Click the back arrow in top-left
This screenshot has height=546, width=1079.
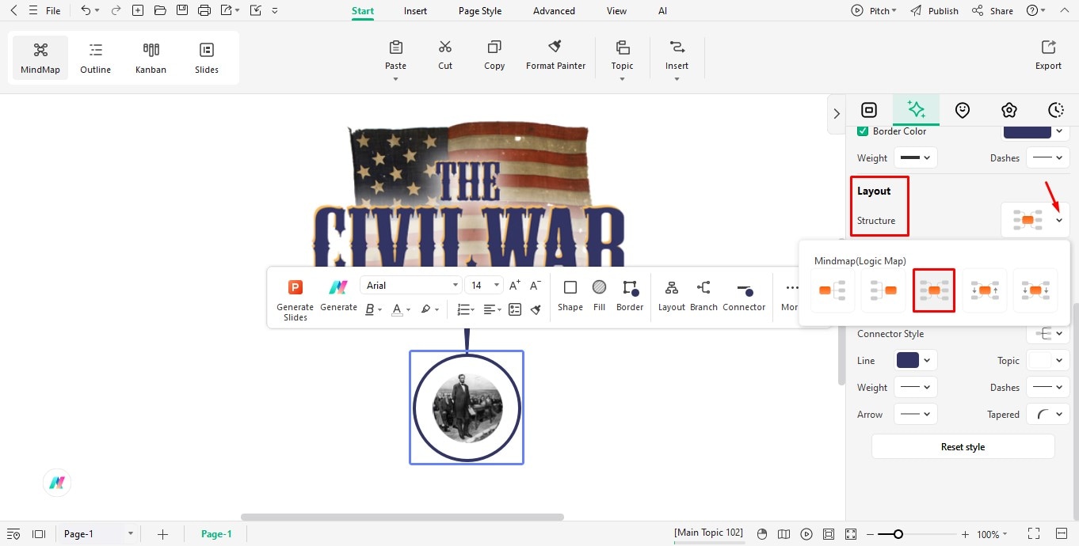(x=13, y=10)
